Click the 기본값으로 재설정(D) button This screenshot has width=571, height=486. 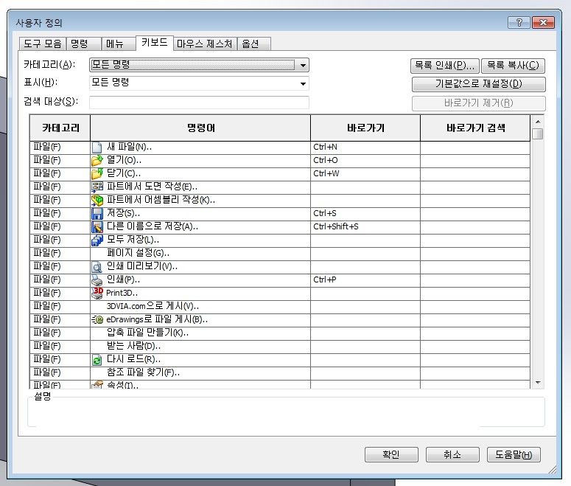tap(478, 84)
